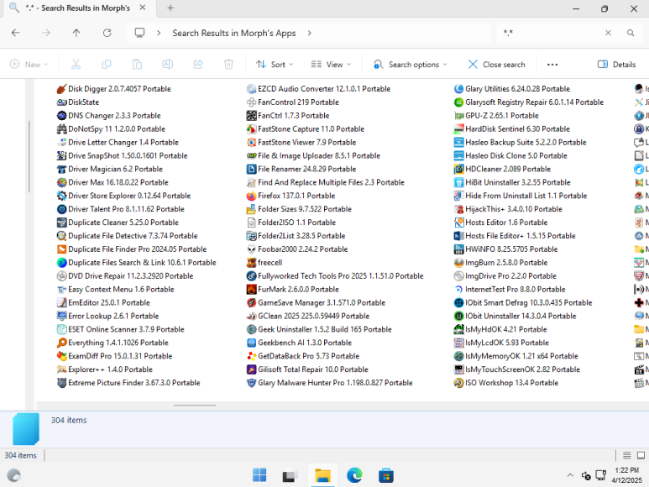Click the Foobar2000 2.24.2 Portable icon
Image resolution: width=649 pixels, height=487 pixels.
pyautogui.click(x=251, y=249)
